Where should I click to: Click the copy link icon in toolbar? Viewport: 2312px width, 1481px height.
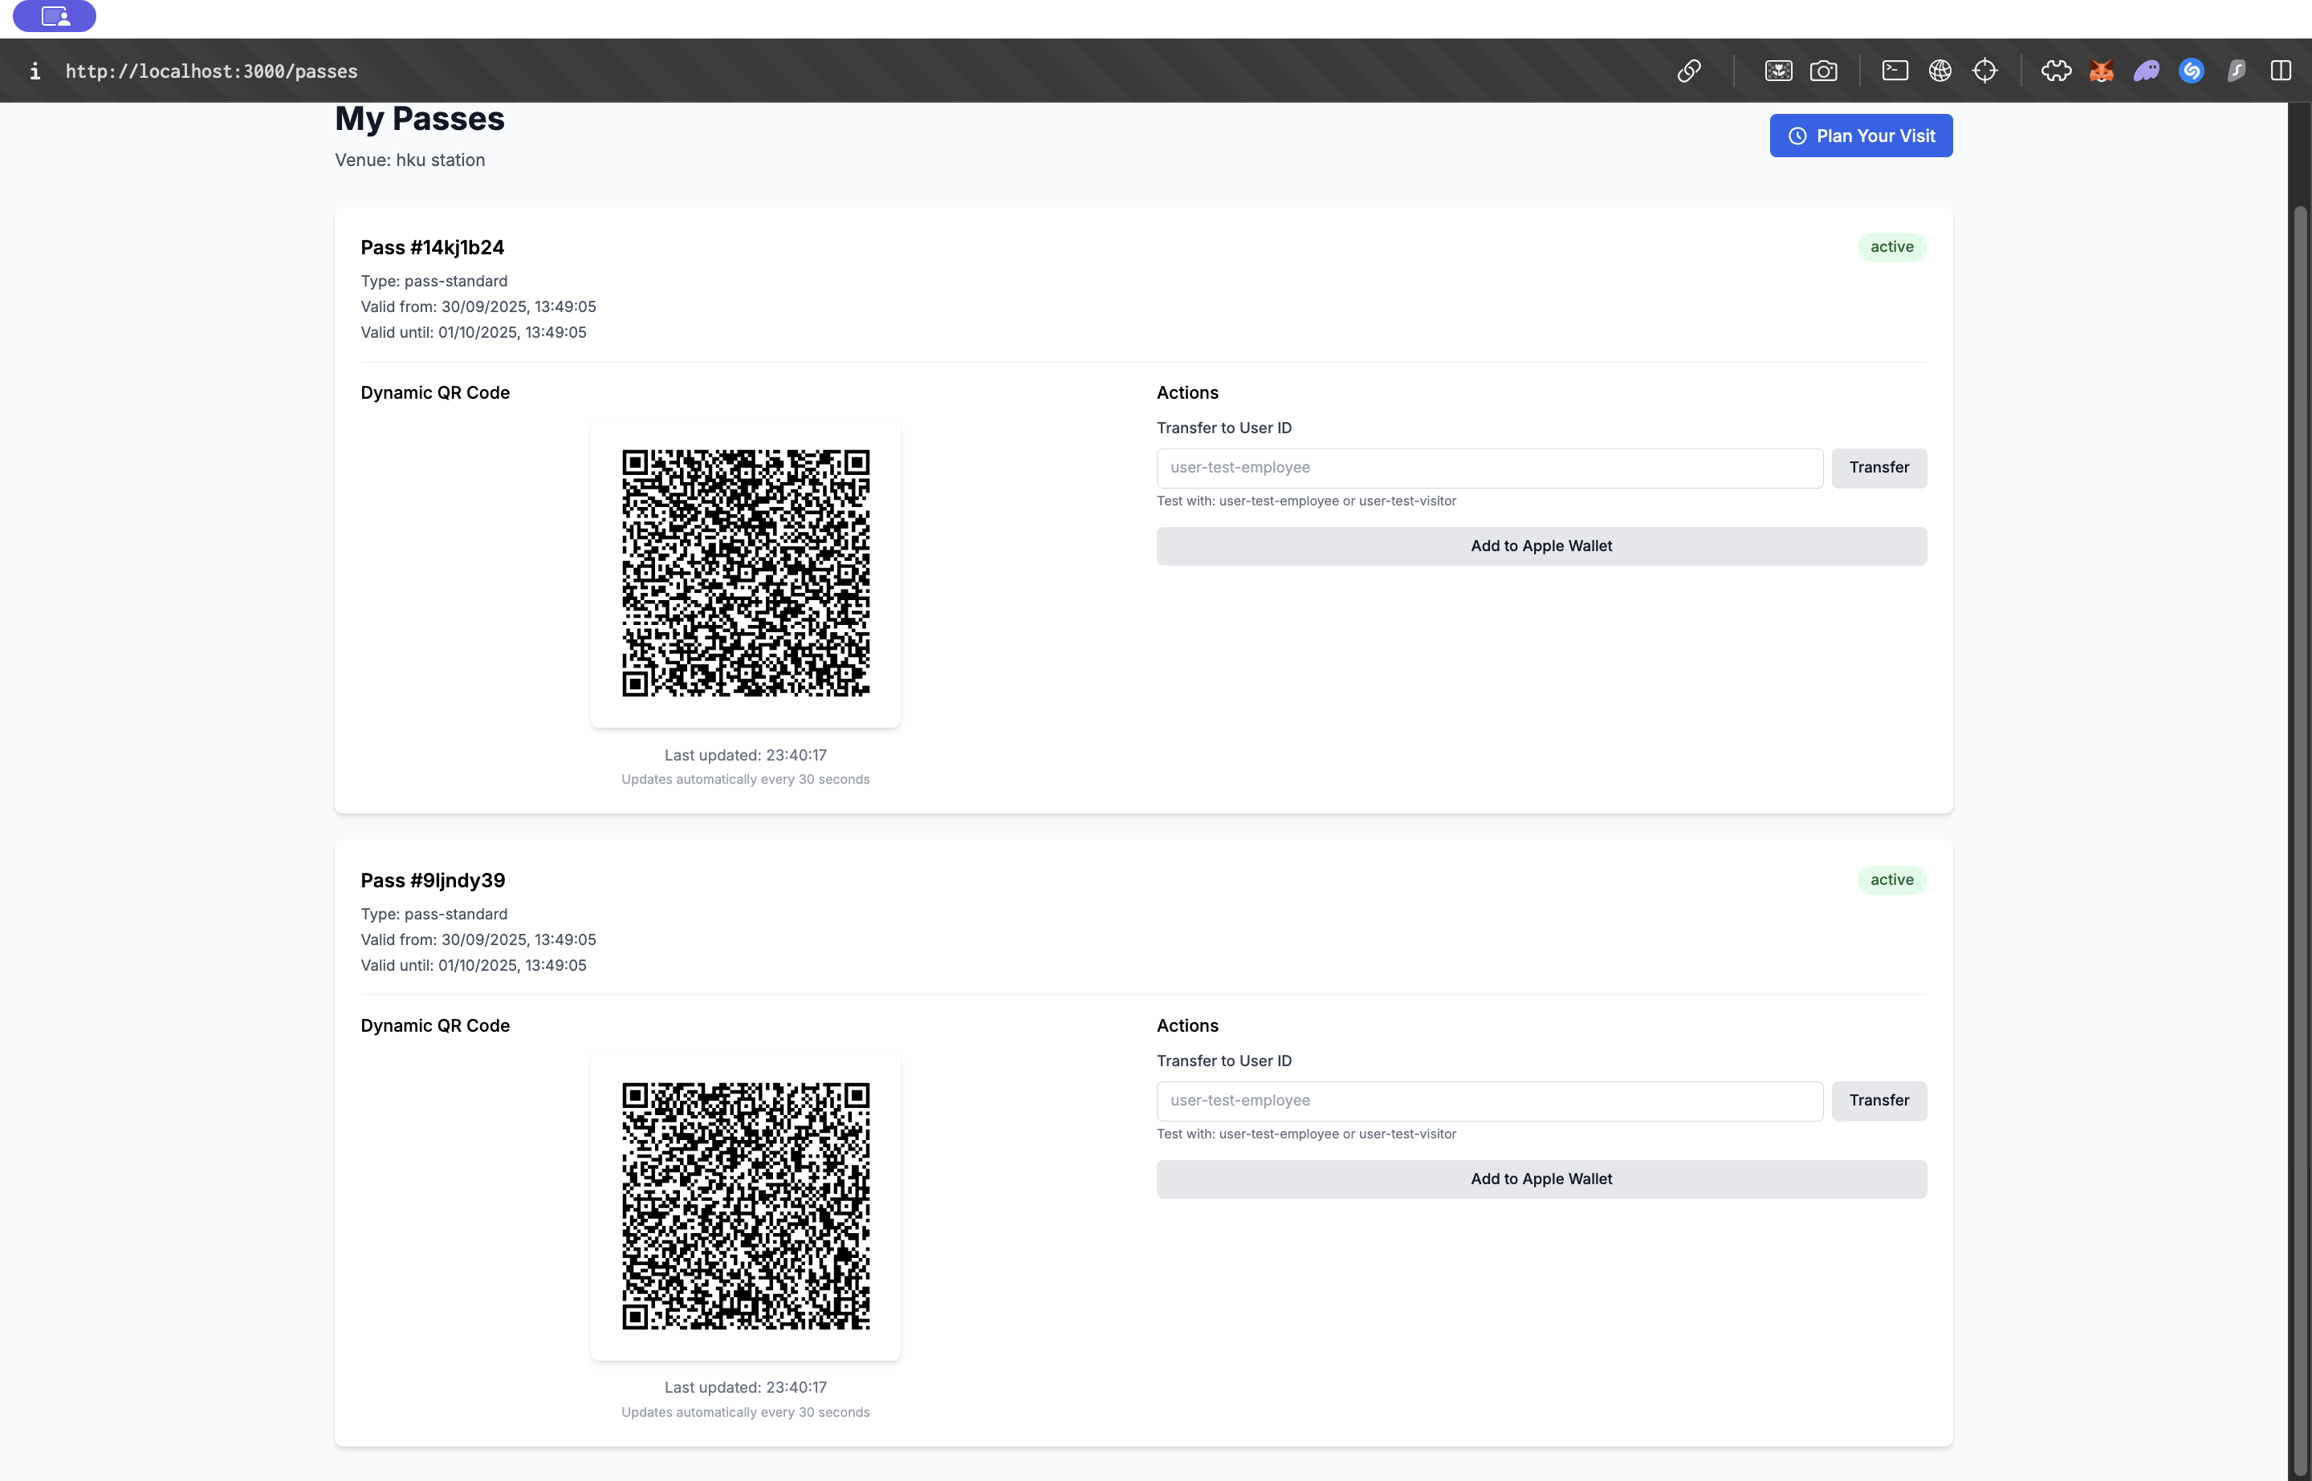click(x=1688, y=71)
